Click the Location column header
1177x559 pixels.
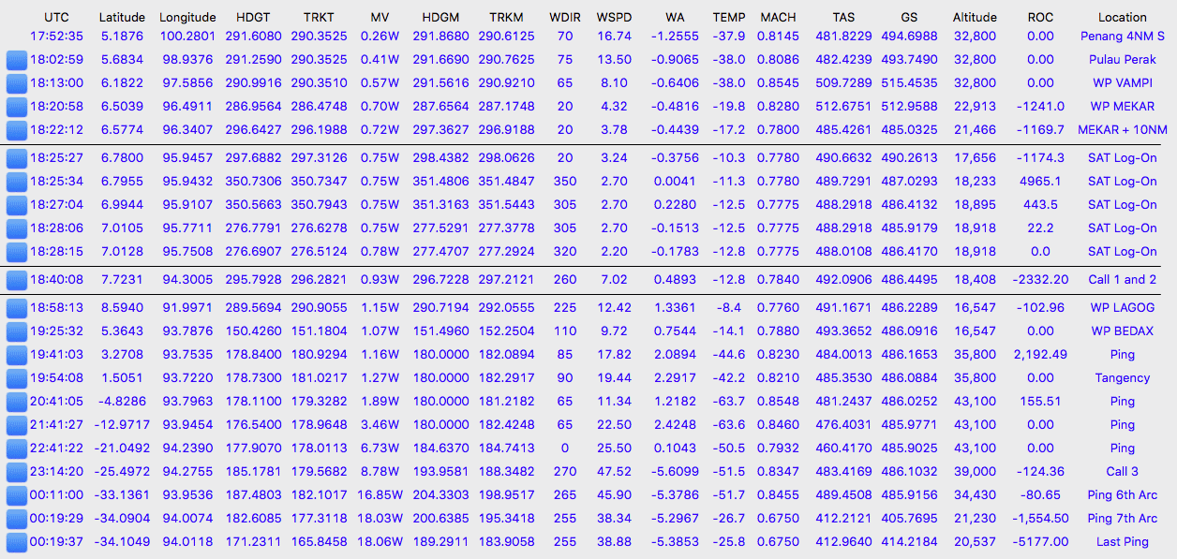coord(1123,18)
